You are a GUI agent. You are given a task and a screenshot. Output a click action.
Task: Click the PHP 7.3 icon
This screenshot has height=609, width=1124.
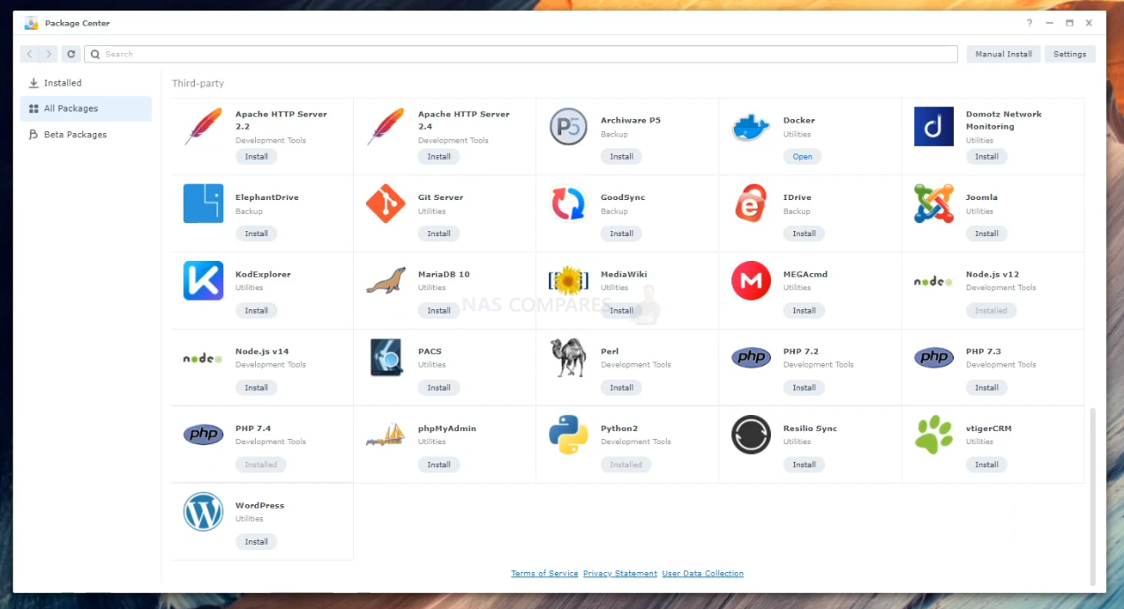click(x=933, y=357)
